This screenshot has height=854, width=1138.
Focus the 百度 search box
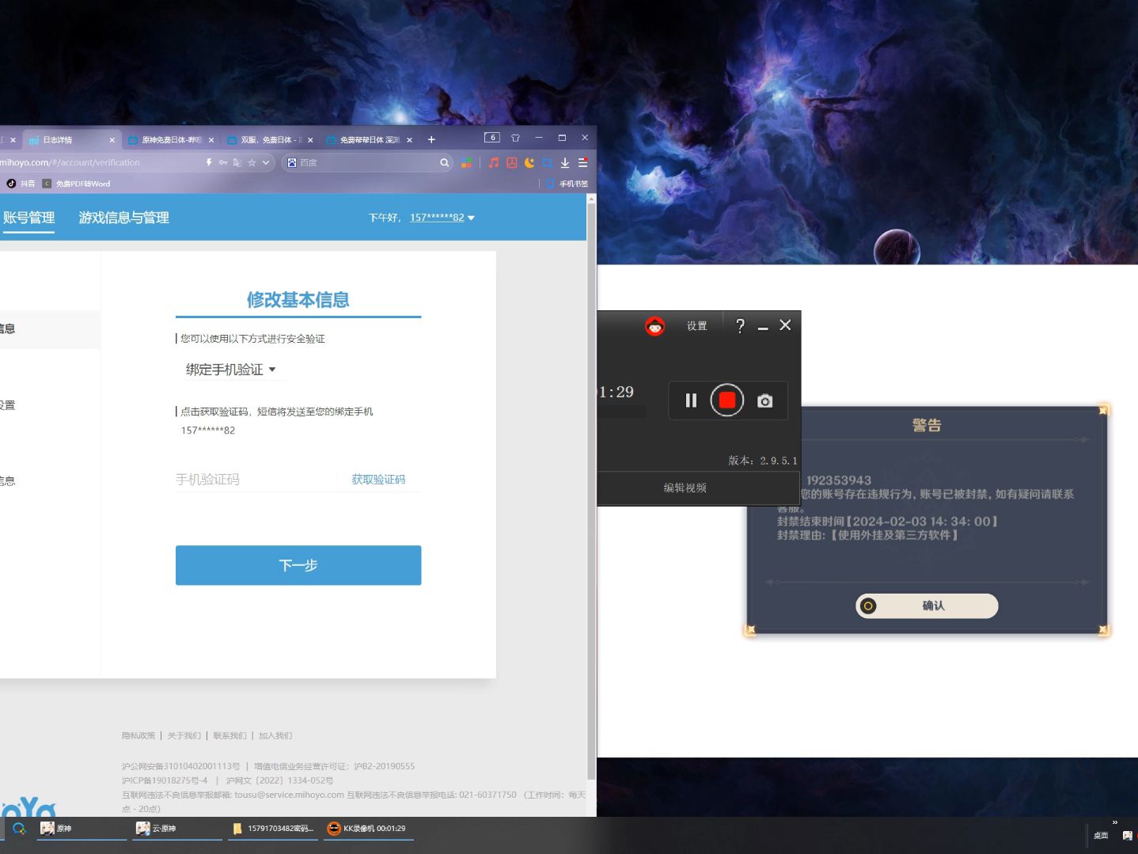coord(368,162)
